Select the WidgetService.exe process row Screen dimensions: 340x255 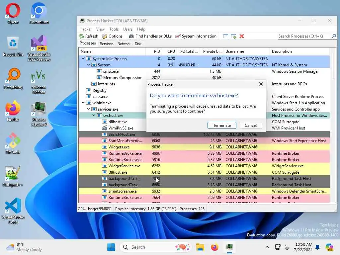(204, 166)
